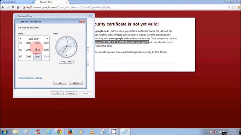241x135 pixels.
Task: Open the Snipping Tool taskbar icon
Action: tap(103, 132)
